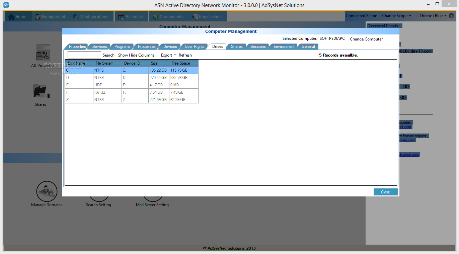The height and width of the screenshot is (254, 459).
Task: Switch to the Devices tab
Action: (170, 47)
